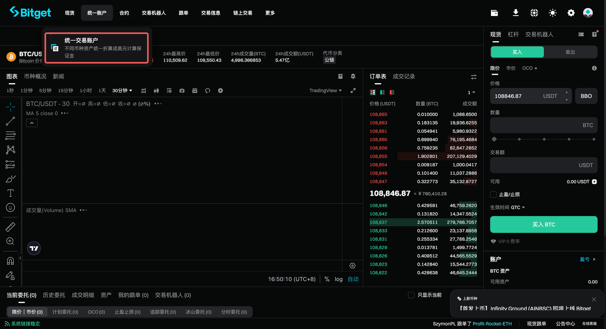Toggle lock all drawing tools
This screenshot has width=606, height=329.
10,275
